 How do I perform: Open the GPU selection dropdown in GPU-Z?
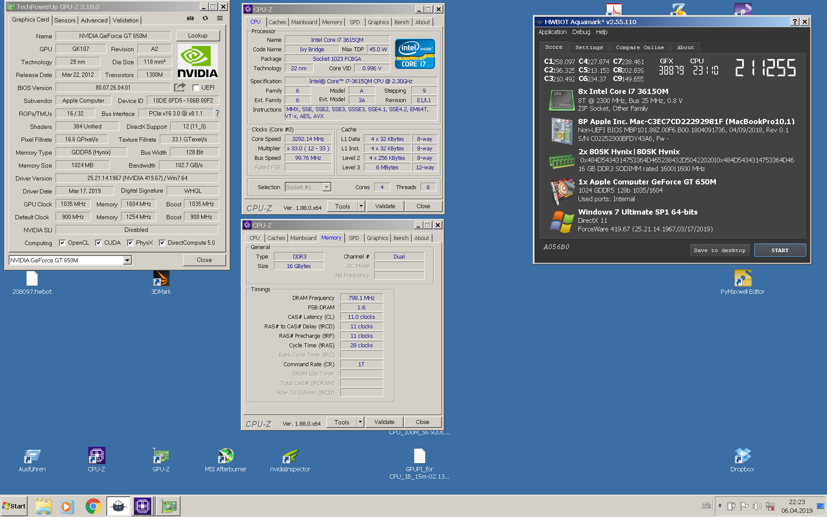[x=127, y=260]
